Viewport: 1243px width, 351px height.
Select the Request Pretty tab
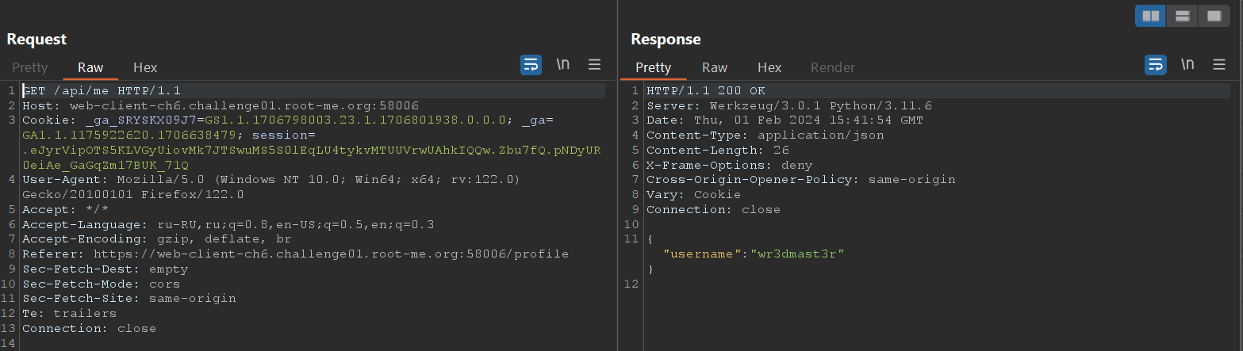coord(30,68)
